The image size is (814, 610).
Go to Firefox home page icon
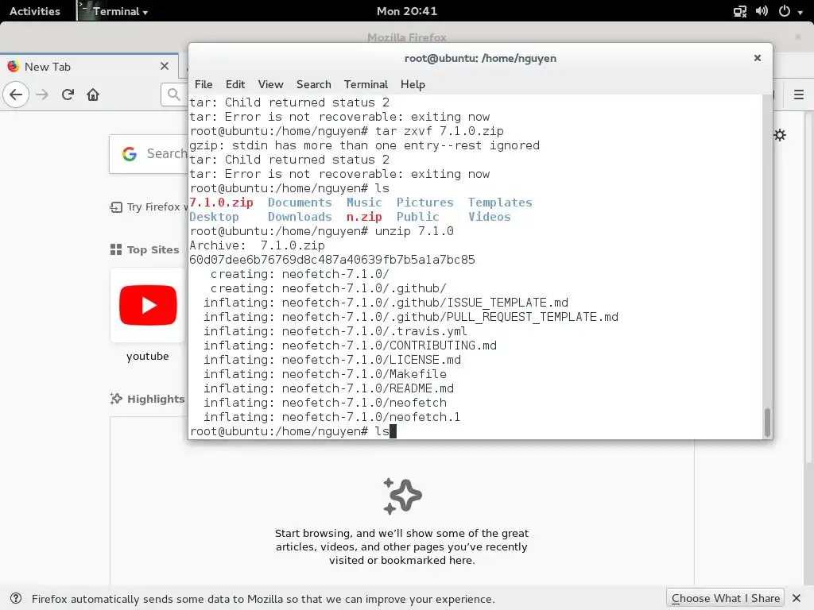click(x=93, y=95)
